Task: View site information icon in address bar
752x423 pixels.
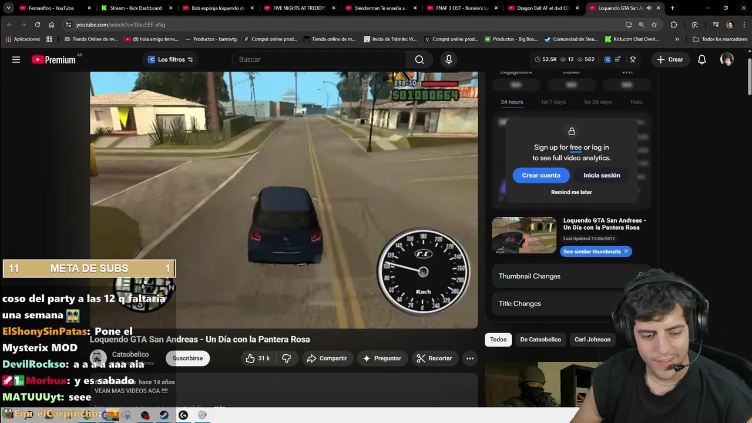Action: (69, 25)
